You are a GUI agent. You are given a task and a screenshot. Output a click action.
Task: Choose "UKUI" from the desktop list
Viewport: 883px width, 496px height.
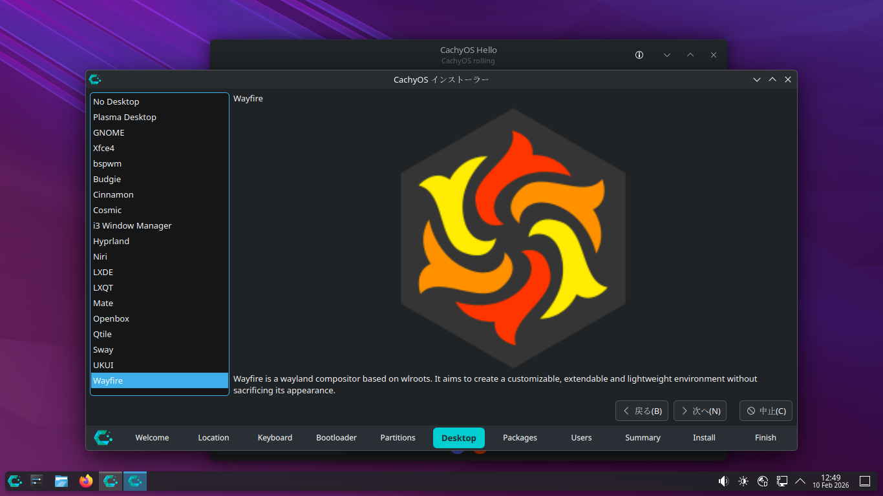click(160, 365)
